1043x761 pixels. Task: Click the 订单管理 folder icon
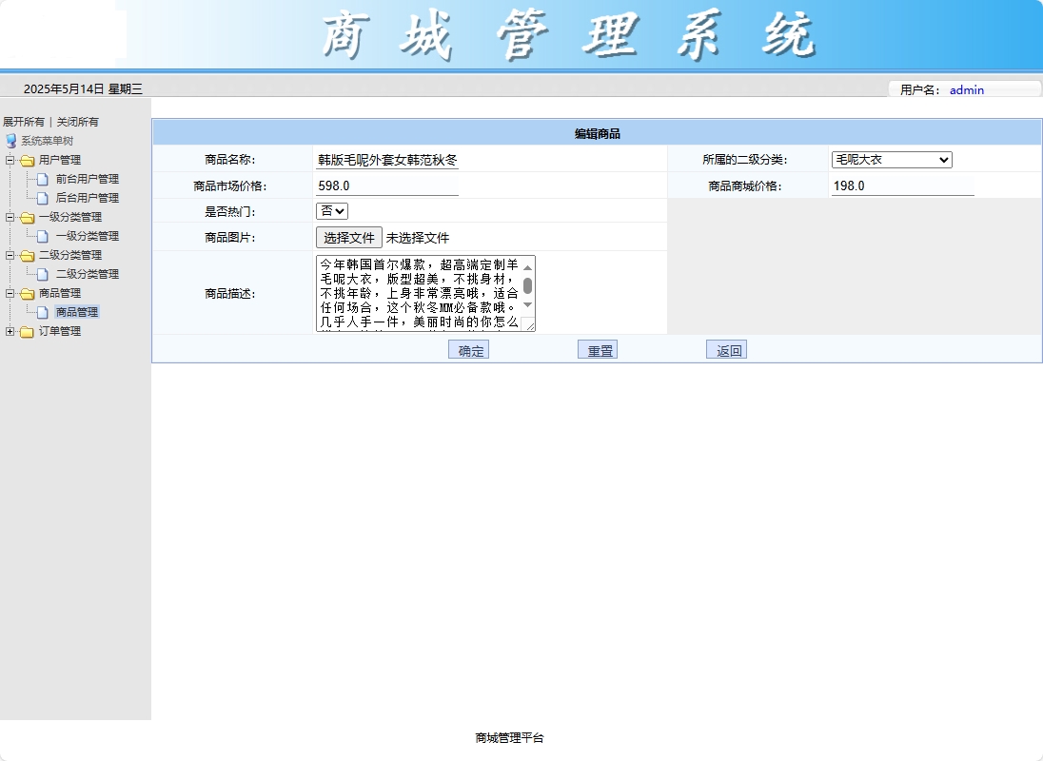[28, 332]
